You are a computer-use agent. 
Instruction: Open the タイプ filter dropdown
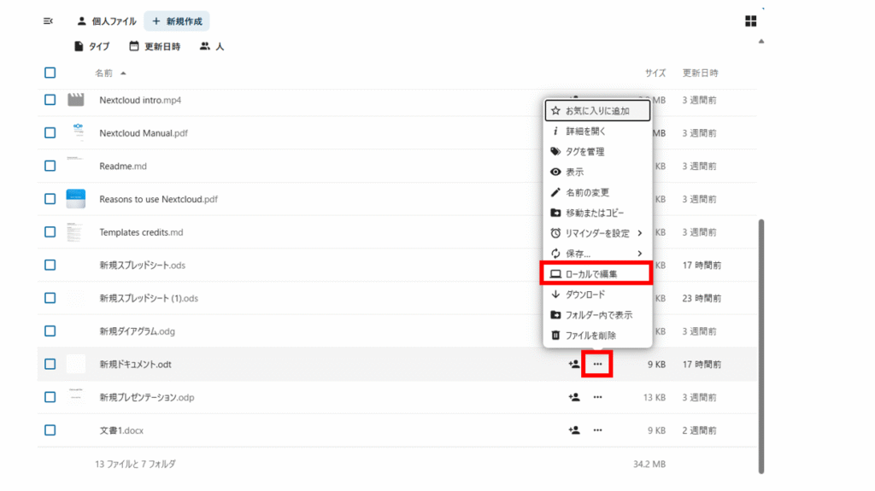(x=91, y=47)
